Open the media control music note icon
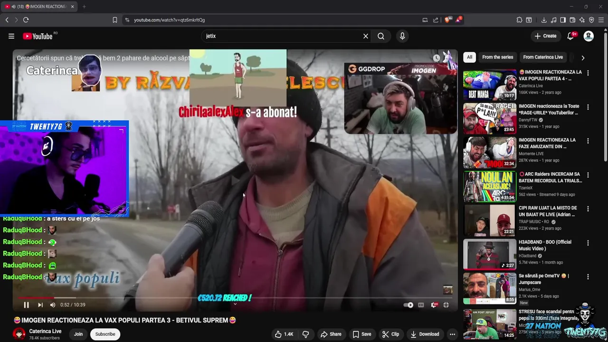The image size is (608, 342). tap(553, 20)
